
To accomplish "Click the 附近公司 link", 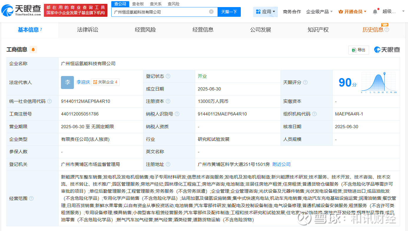I will 281,164.
